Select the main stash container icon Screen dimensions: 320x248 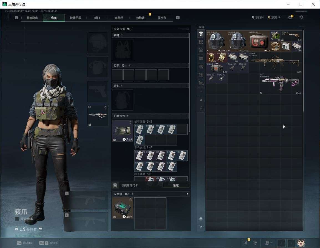point(201,34)
